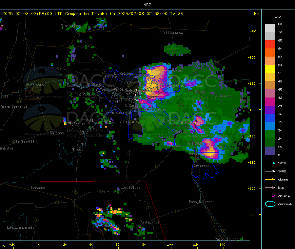
Task: Click the 'S_Pintada' map label
Action: (88, 94)
